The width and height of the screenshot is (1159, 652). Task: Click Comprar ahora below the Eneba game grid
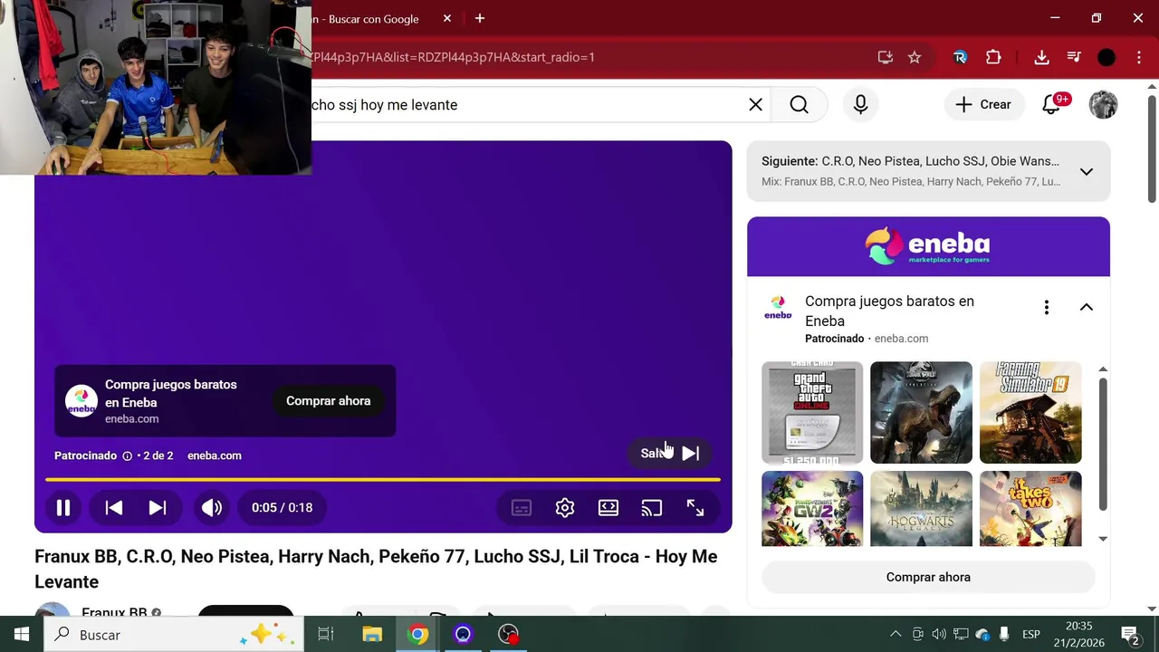928,577
